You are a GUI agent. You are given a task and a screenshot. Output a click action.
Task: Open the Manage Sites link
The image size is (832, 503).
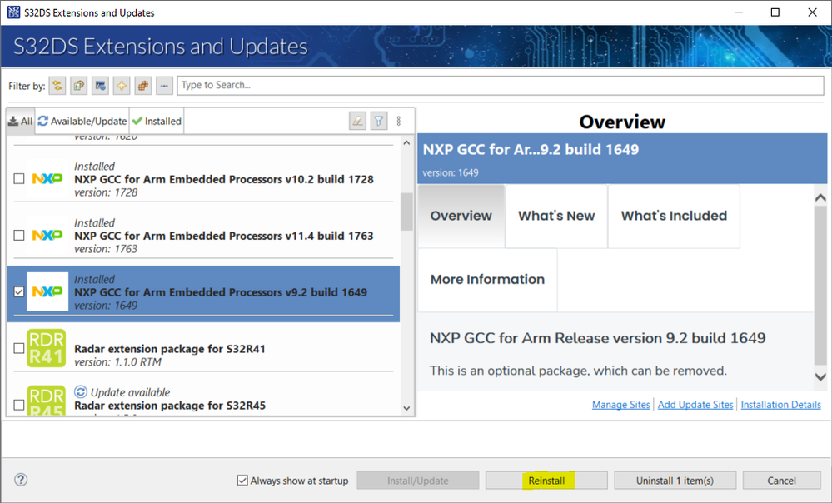620,405
